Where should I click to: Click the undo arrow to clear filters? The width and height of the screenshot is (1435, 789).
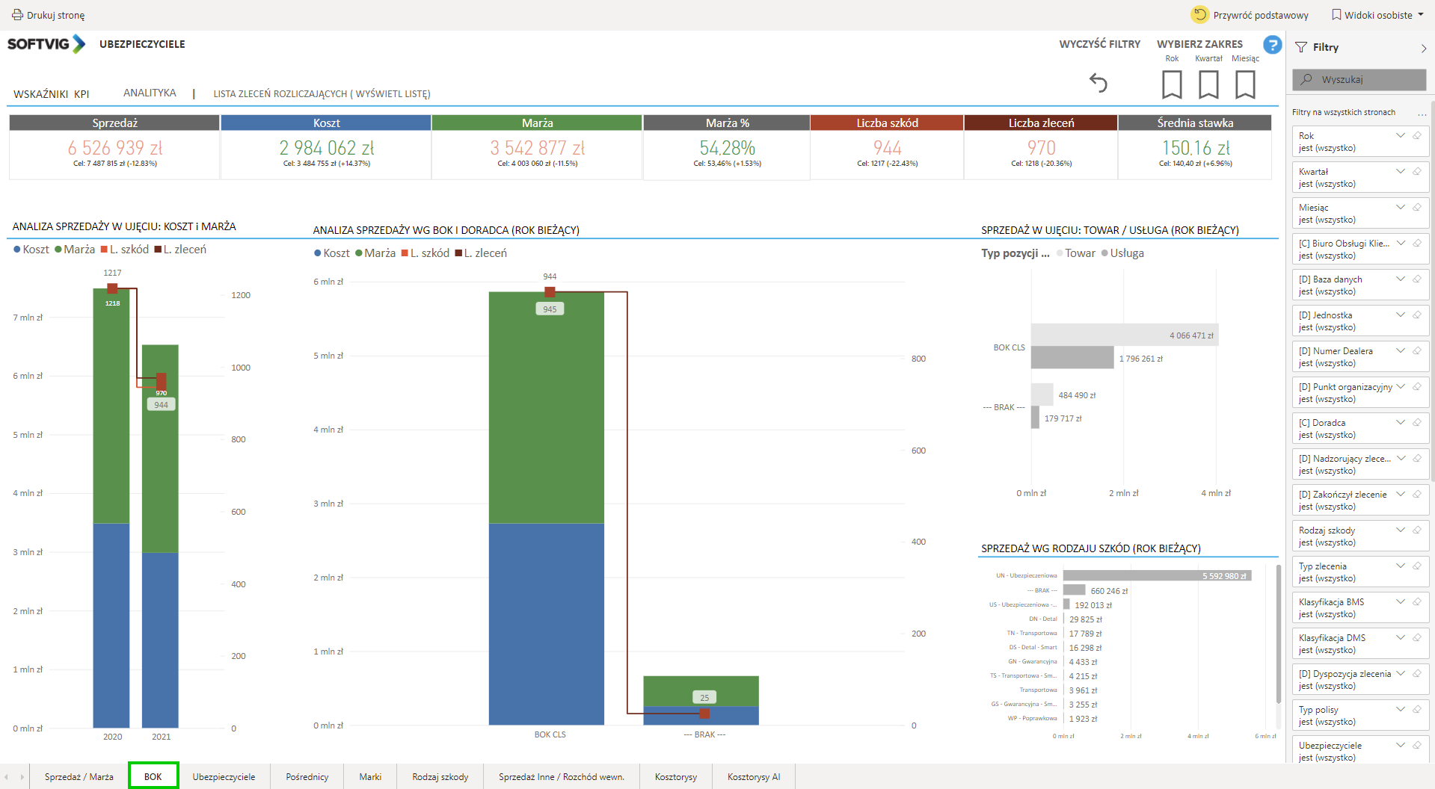1098,83
